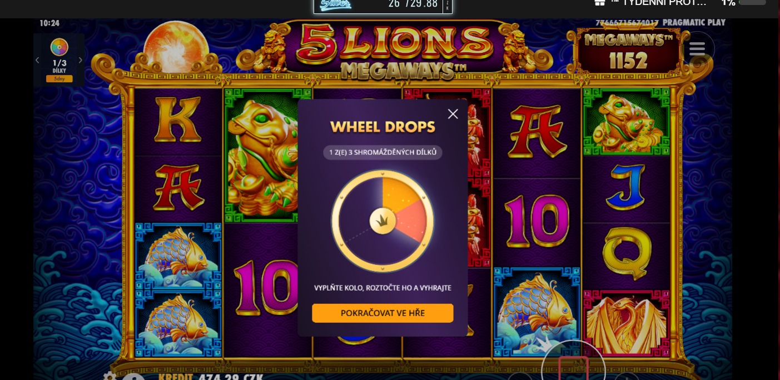Click the blue J symbol on last reel
This screenshot has height=380, width=780.
coord(627,188)
